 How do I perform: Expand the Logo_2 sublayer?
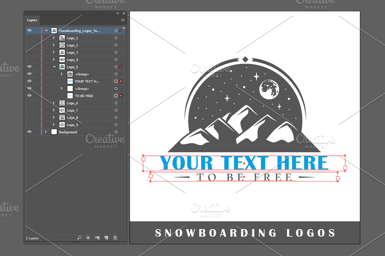pos(54,45)
